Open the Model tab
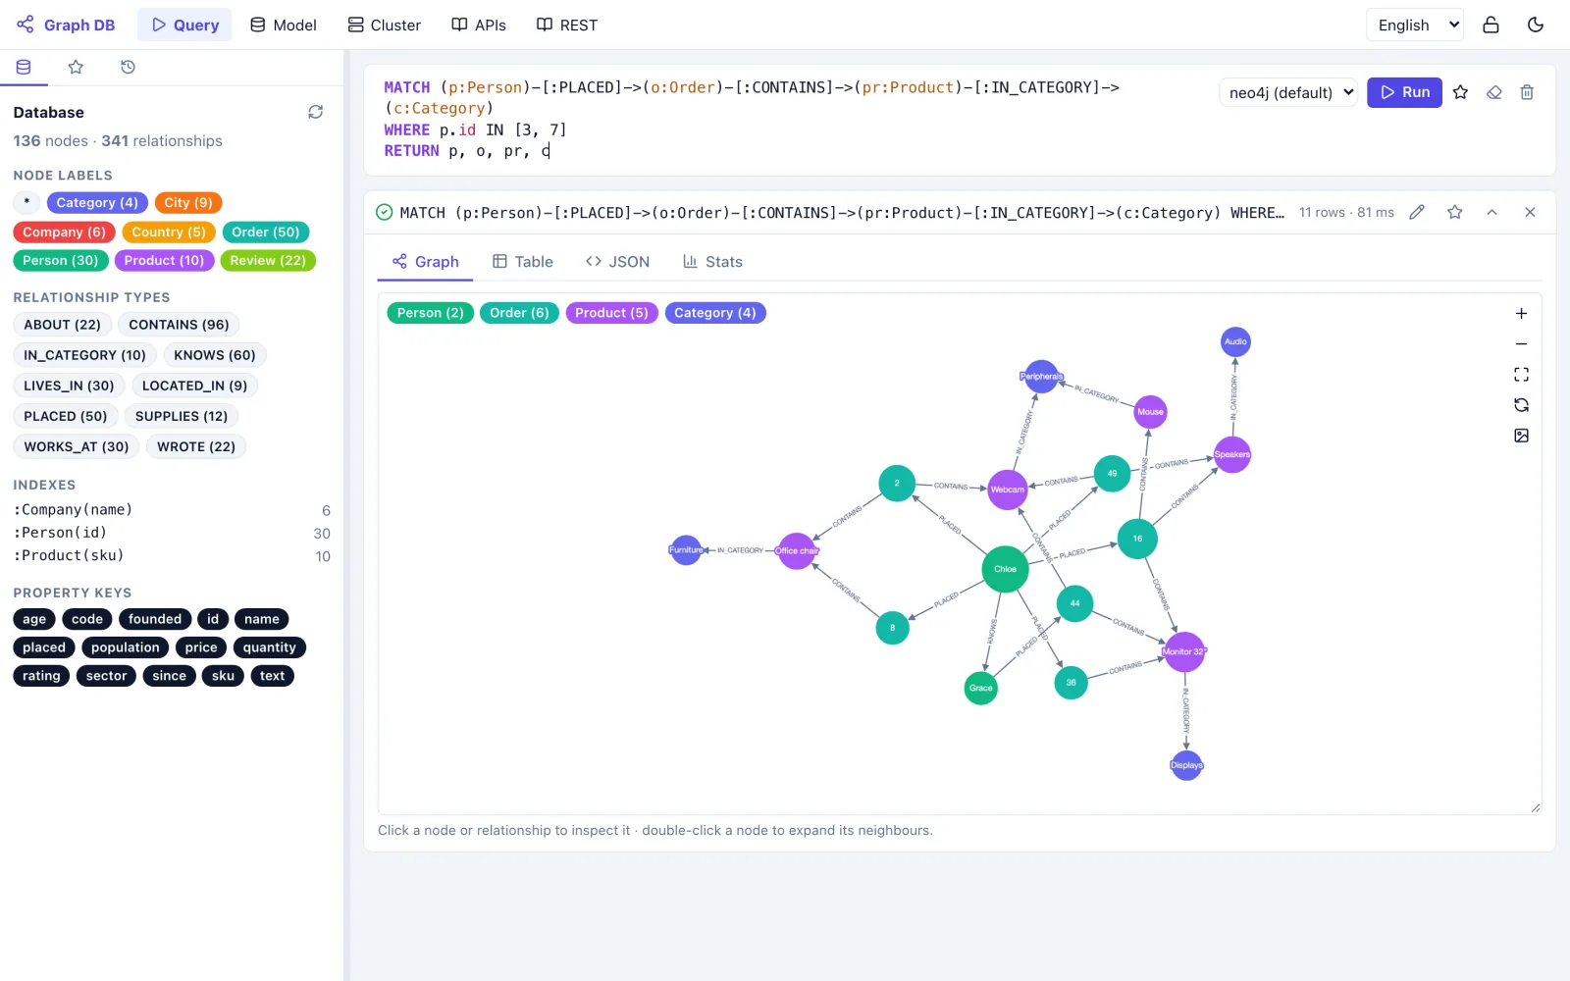The image size is (1570, 981). (284, 25)
